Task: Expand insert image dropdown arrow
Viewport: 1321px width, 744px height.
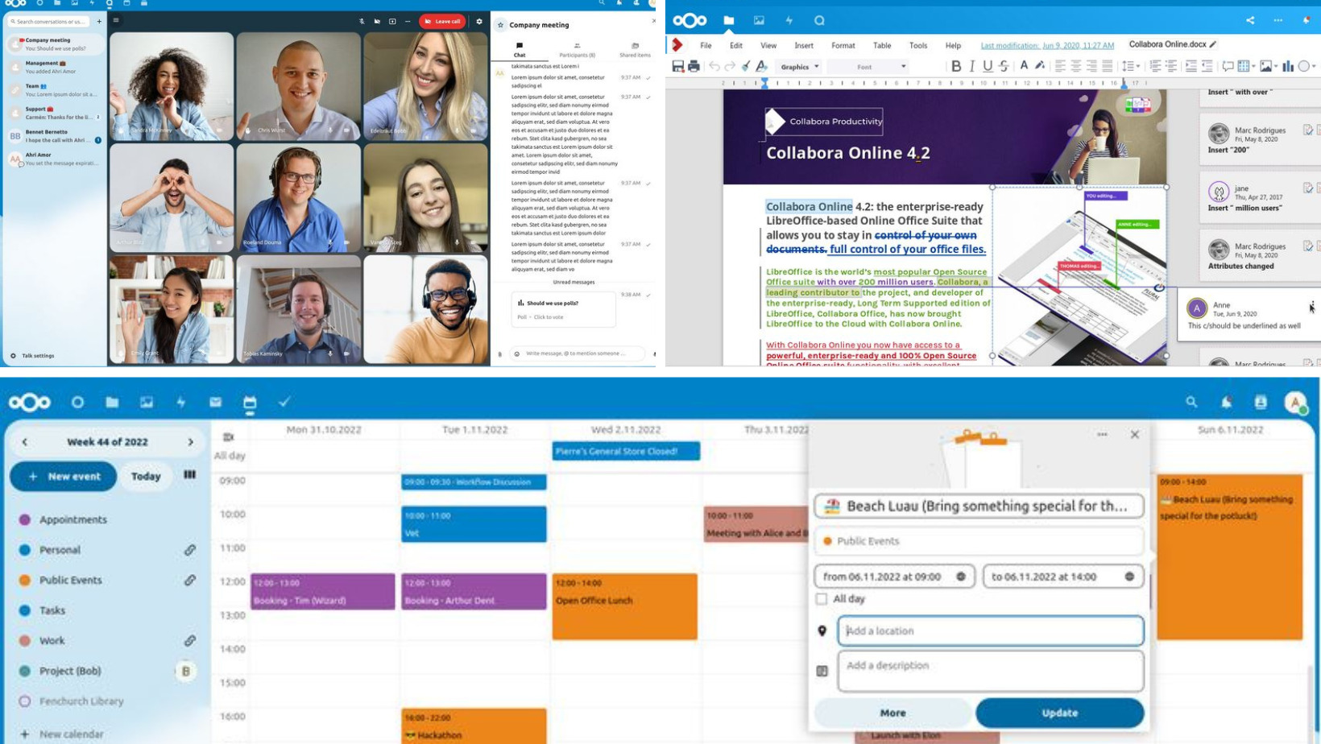Action: click(1276, 67)
